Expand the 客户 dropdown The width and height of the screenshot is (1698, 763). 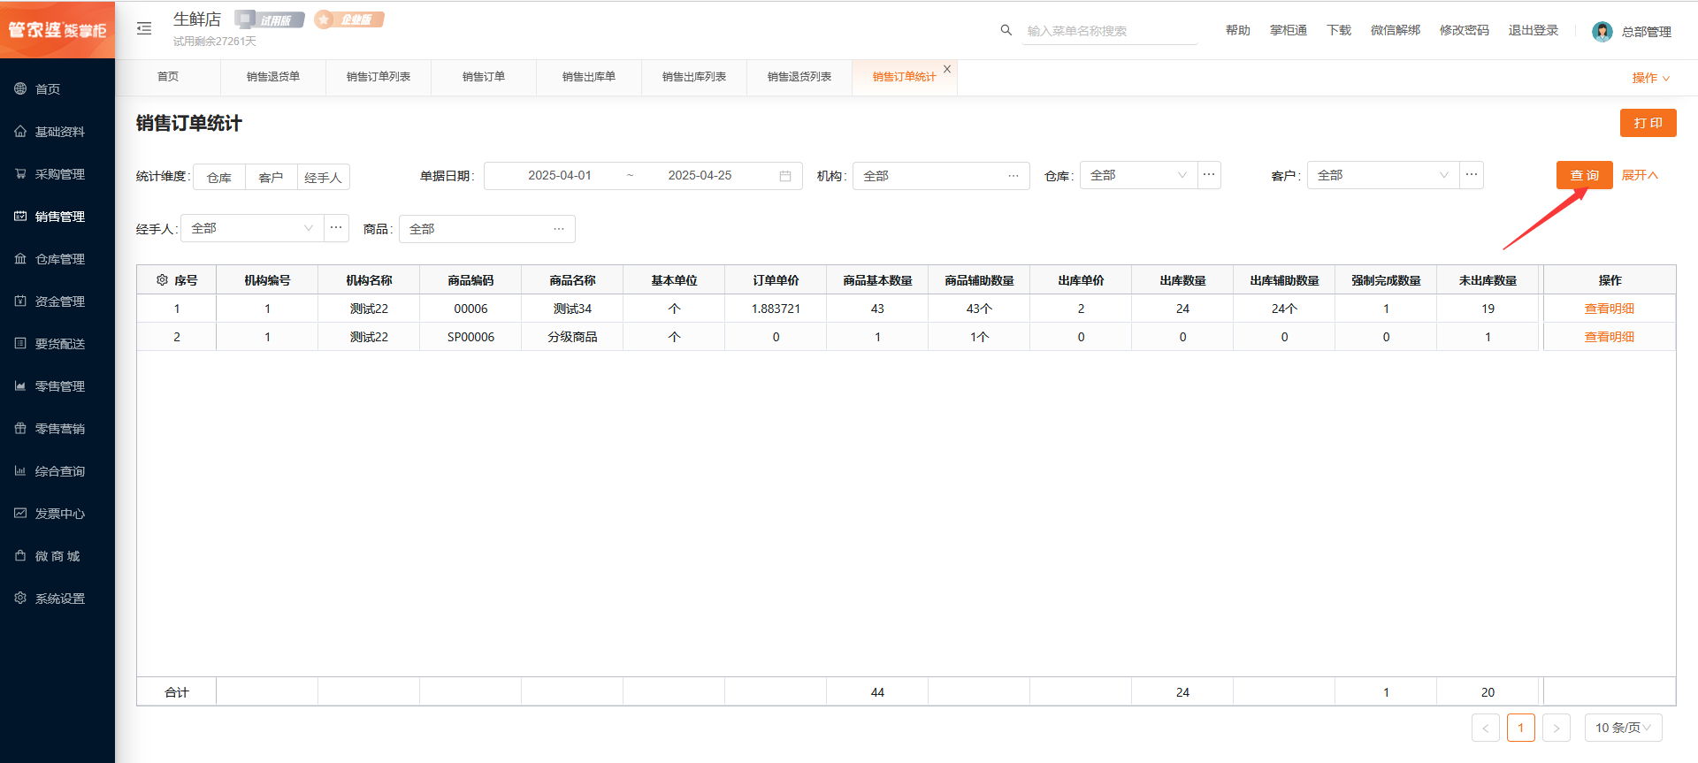1383,175
